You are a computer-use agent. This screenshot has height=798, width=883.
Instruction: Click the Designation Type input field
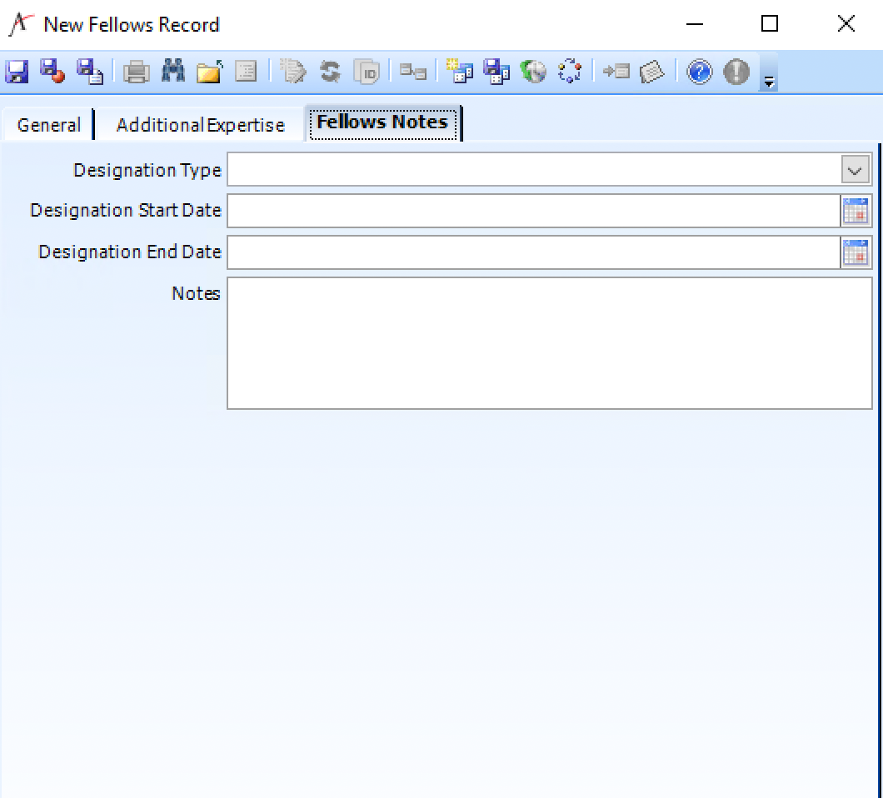point(533,169)
